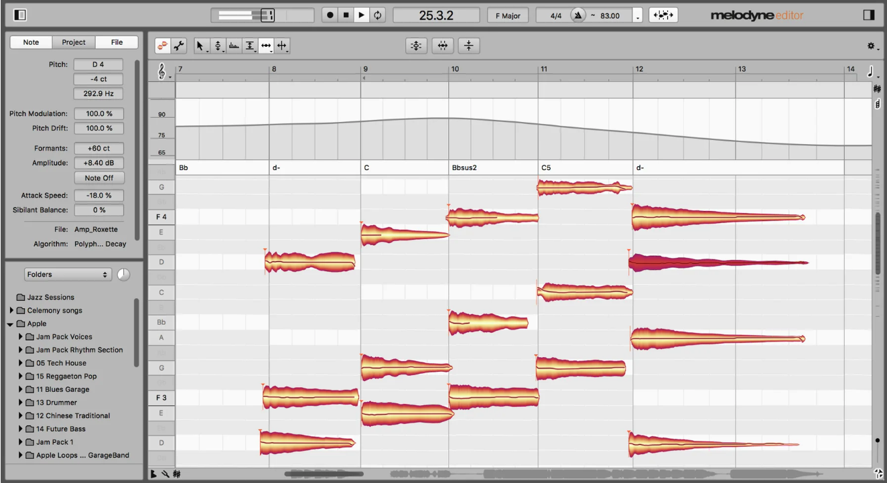
Task: Click the Formants +60 ct field
Action: point(99,148)
